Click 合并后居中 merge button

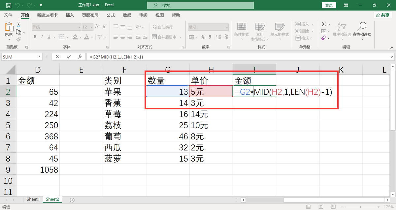165,37
